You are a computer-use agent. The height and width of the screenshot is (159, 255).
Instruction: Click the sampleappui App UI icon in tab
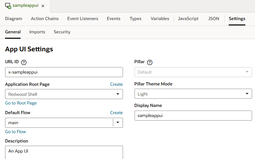point(8,6)
